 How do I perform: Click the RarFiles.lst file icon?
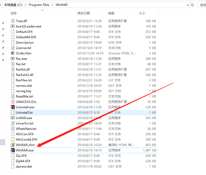pos(13,80)
